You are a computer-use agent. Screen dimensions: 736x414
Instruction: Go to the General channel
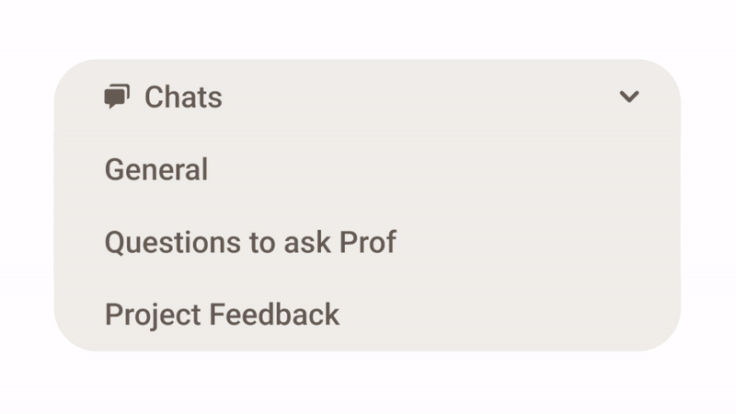click(x=156, y=169)
